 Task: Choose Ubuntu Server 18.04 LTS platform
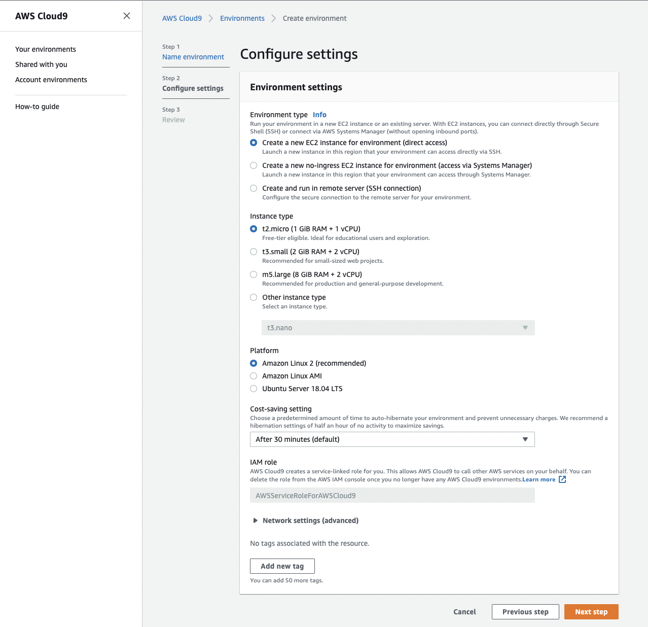tap(254, 389)
